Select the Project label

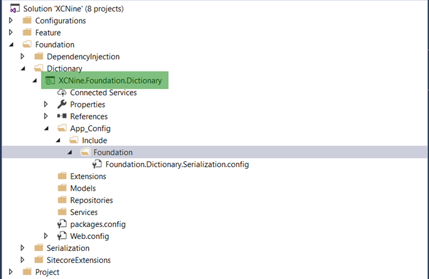[x=47, y=272]
